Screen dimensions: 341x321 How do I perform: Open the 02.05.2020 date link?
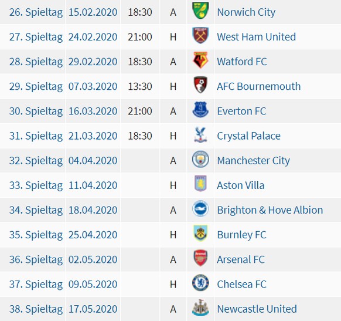93,259
